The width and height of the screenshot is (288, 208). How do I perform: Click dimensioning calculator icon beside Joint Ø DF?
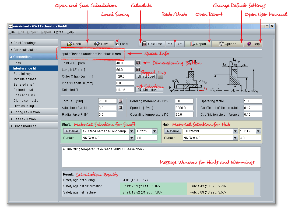[138, 63]
